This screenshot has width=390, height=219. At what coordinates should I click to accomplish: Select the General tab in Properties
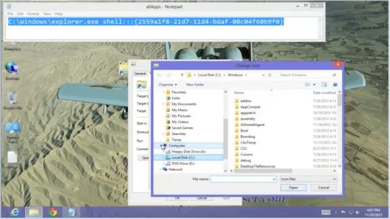pyautogui.click(x=140, y=74)
